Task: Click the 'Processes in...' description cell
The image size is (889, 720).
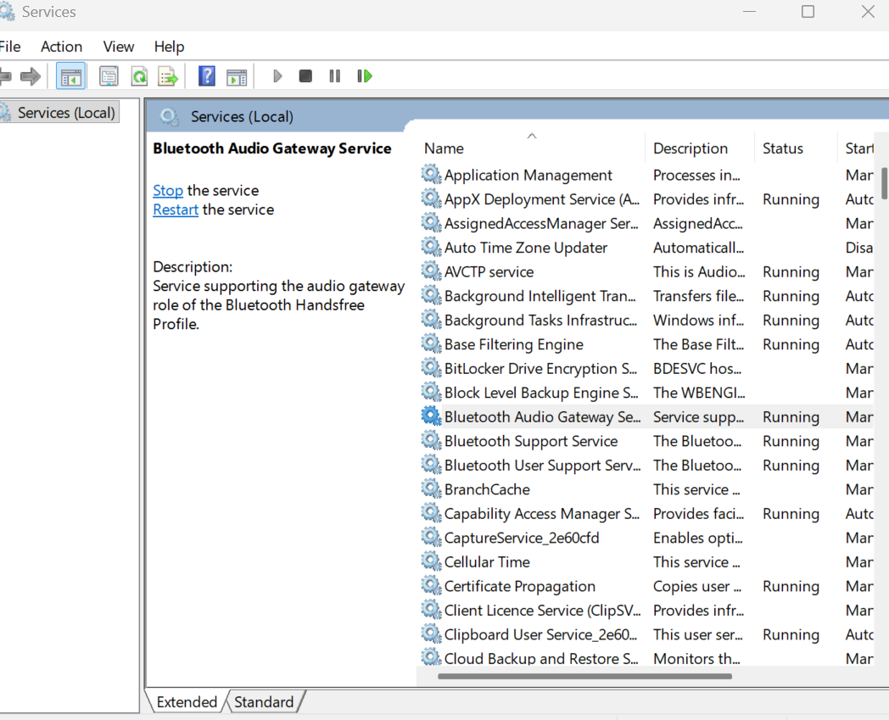Action: pos(696,176)
